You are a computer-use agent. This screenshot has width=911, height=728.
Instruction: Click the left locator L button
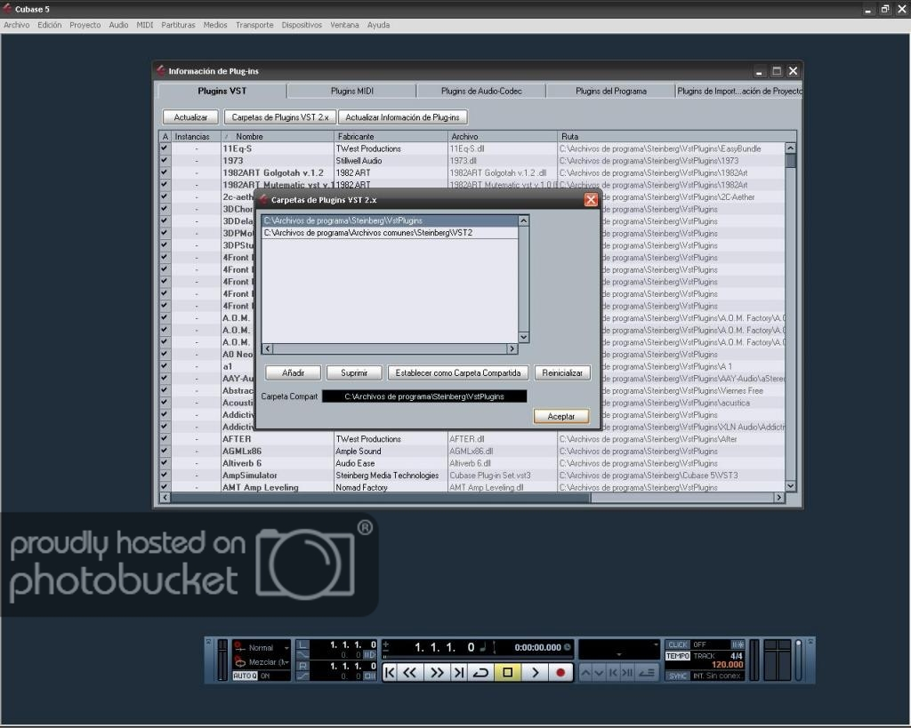click(x=303, y=644)
